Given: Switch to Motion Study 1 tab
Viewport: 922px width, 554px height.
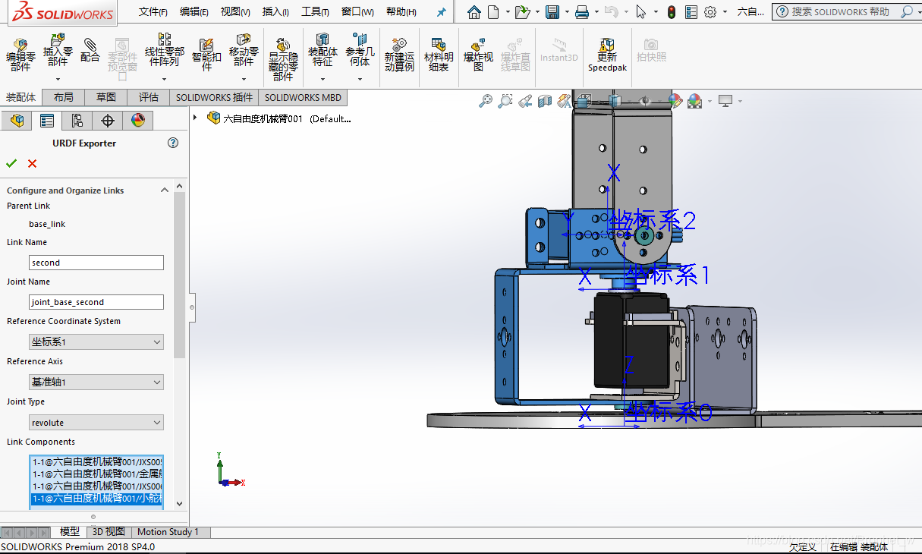Looking at the screenshot, I should pos(168,532).
